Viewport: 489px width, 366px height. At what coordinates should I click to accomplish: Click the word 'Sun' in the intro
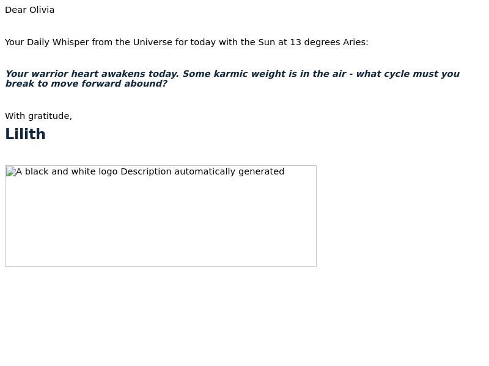(x=267, y=42)
